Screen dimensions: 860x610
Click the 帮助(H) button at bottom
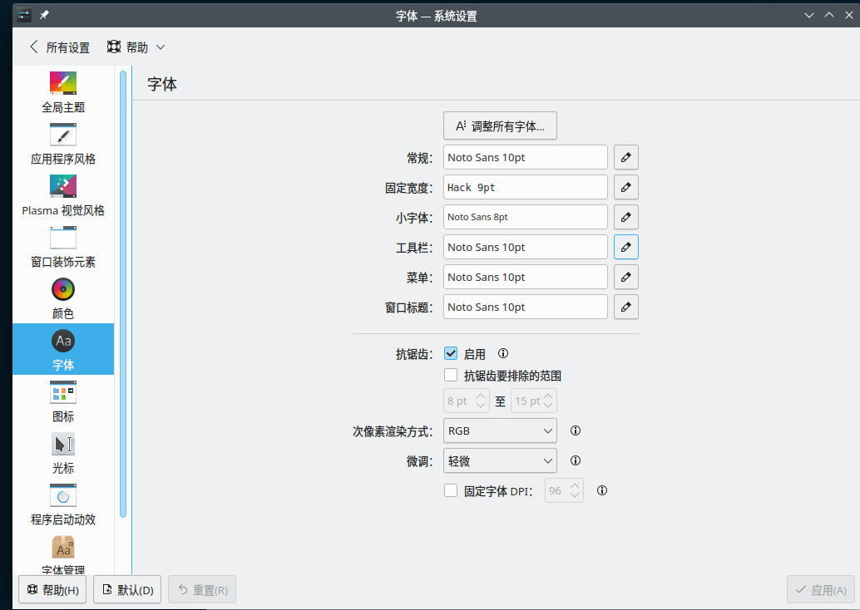pyautogui.click(x=52, y=590)
